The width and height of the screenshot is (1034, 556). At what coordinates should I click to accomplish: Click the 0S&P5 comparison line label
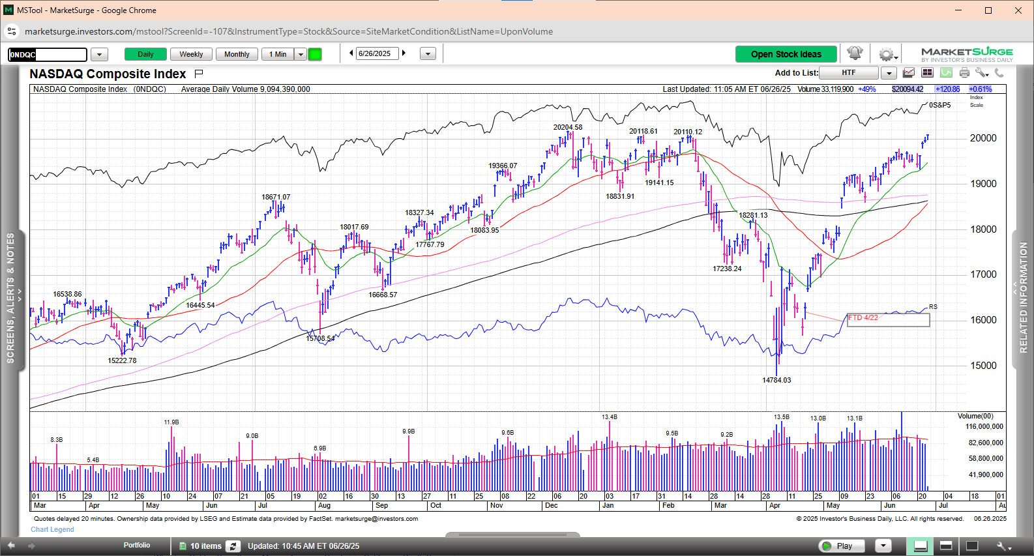(939, 105)
